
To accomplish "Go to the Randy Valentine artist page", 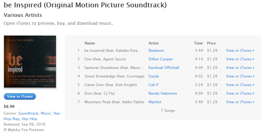I will point(163,93).
